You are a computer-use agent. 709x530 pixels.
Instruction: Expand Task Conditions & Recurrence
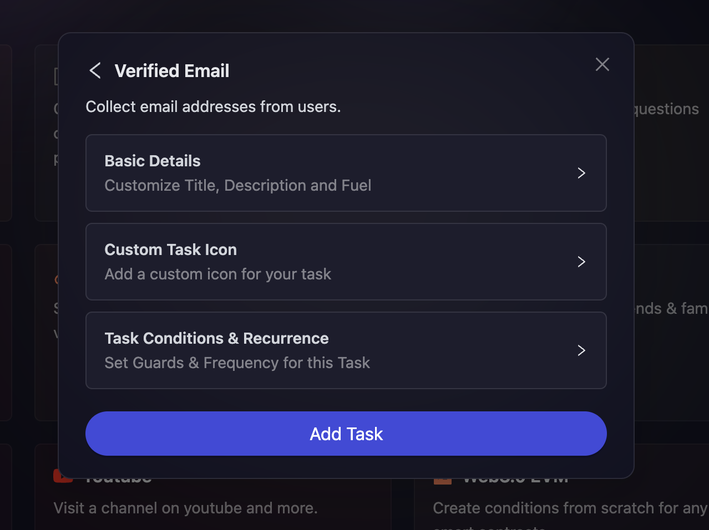pos(346,350)
